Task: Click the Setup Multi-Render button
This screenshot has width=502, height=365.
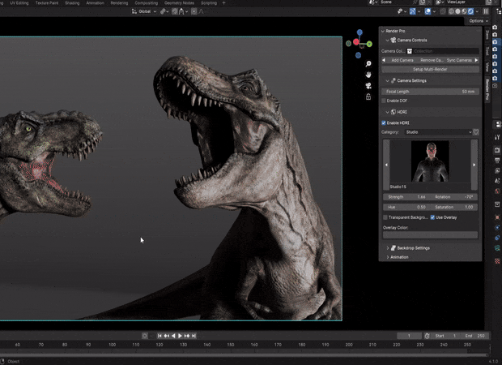Action: 429,69
